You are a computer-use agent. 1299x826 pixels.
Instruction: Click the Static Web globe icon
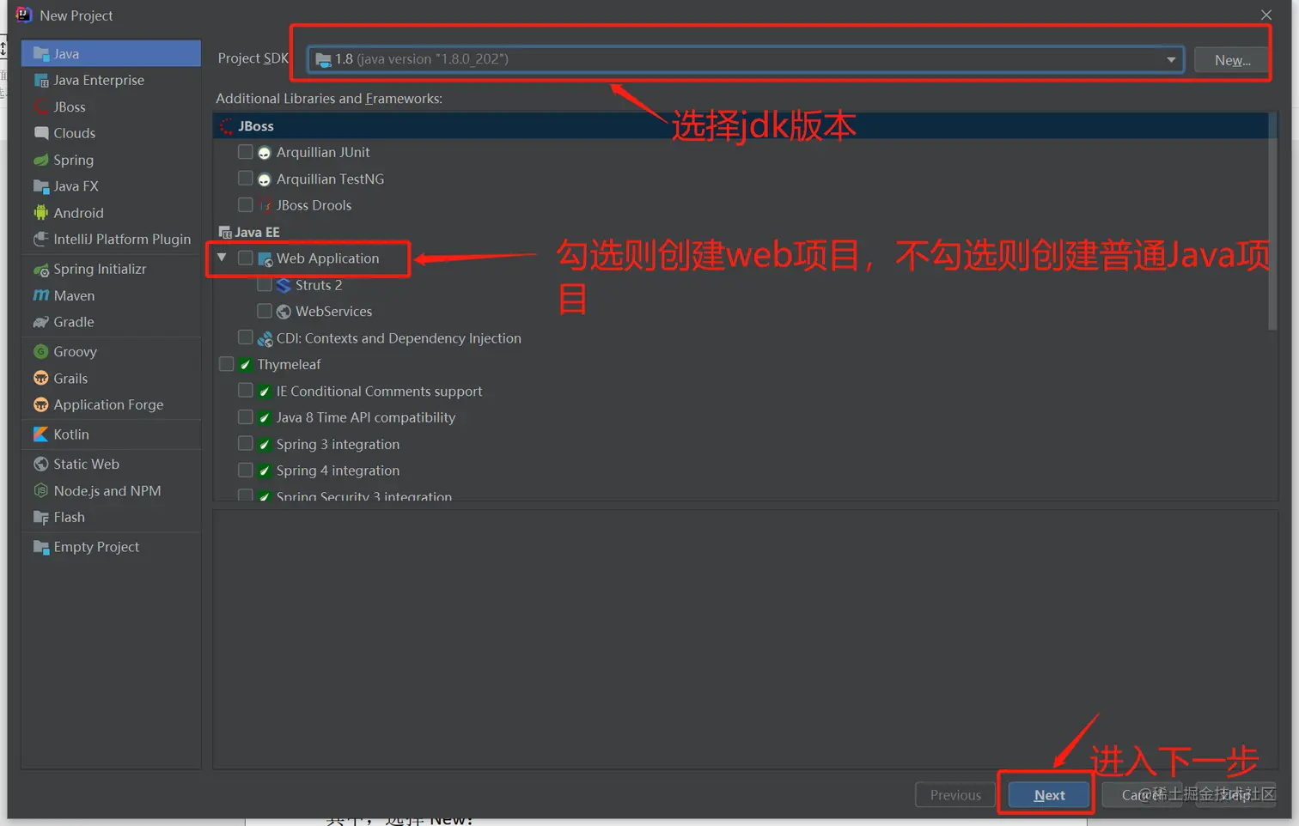coord(40,464)
